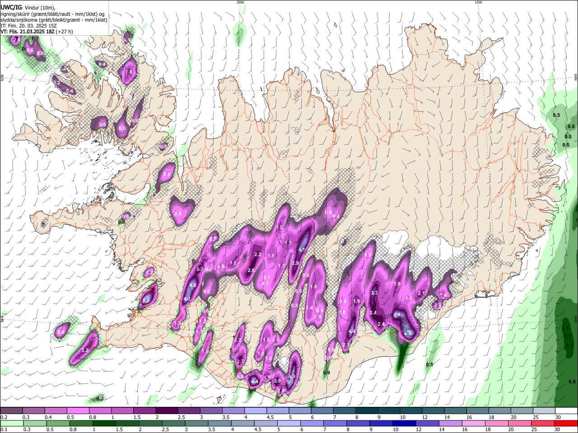The image size is (578, 433).
Task: Click the '30' label on the rain scale
Action: pyautogui.click(x=558, y=430)
